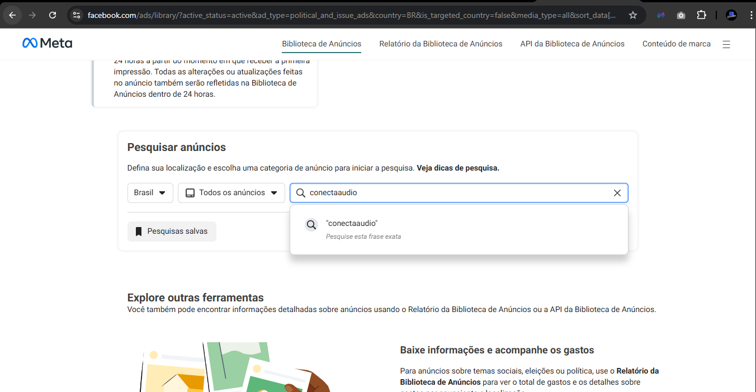
Task: Click the browser forward arrow
Action: [32, 15]
